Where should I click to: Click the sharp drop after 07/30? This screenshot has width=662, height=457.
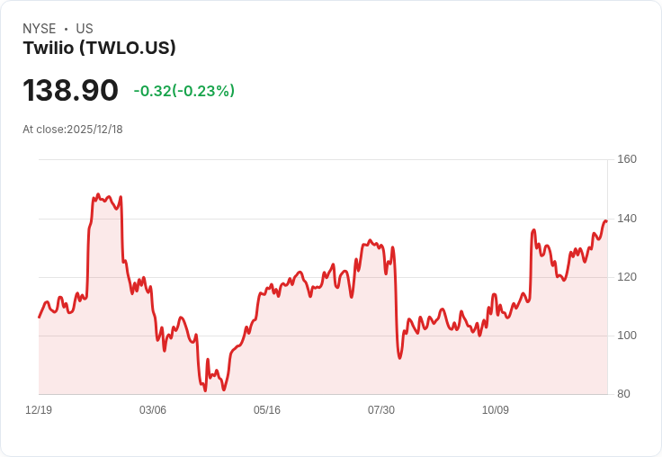[396, 302]
